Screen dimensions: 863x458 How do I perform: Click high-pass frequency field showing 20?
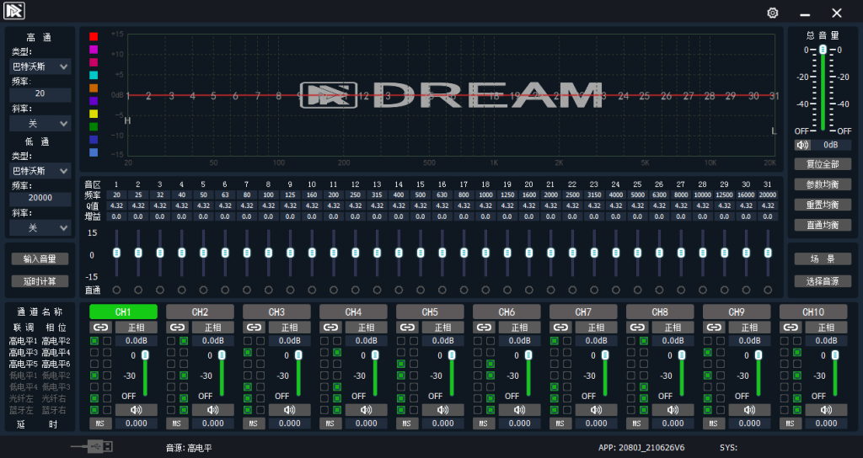tap(40, 94)
